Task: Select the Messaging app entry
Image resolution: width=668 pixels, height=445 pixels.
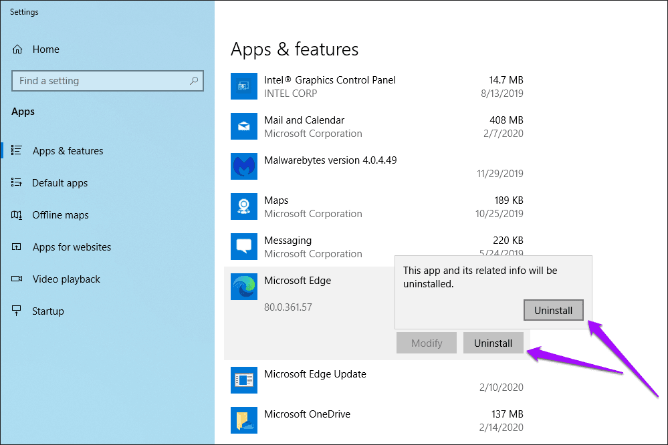Action: click(377, 247)
